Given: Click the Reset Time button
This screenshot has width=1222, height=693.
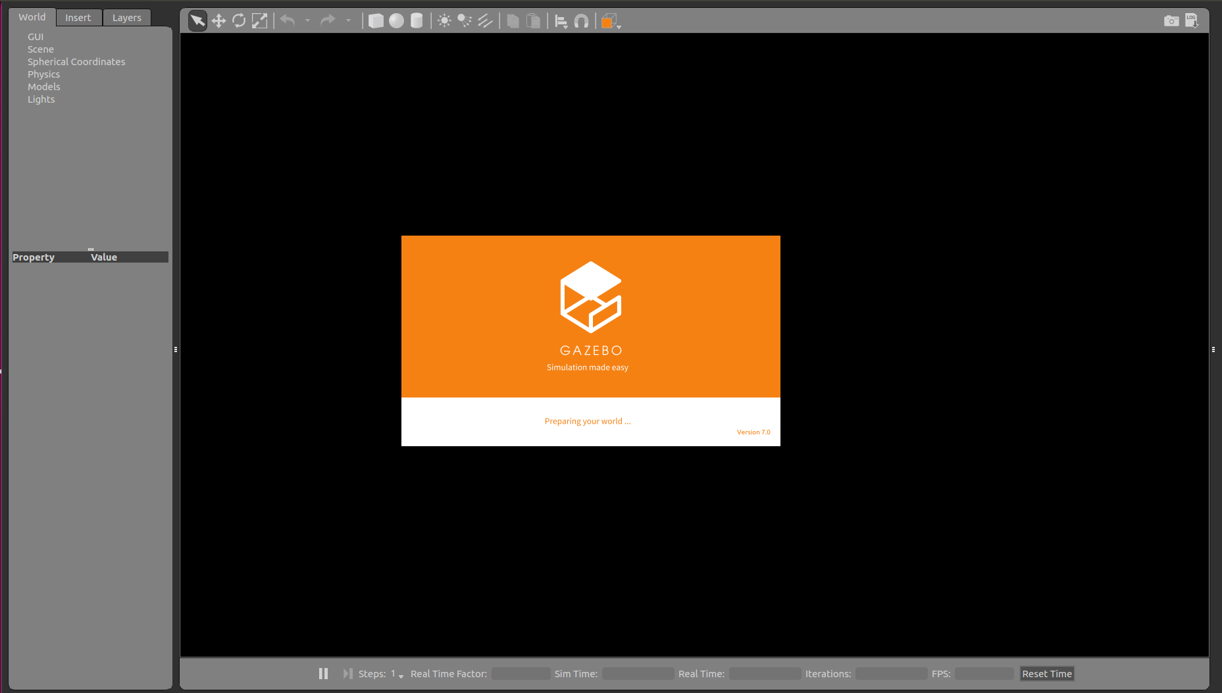Looking at the screenshot, I should tap(1047, 674).
